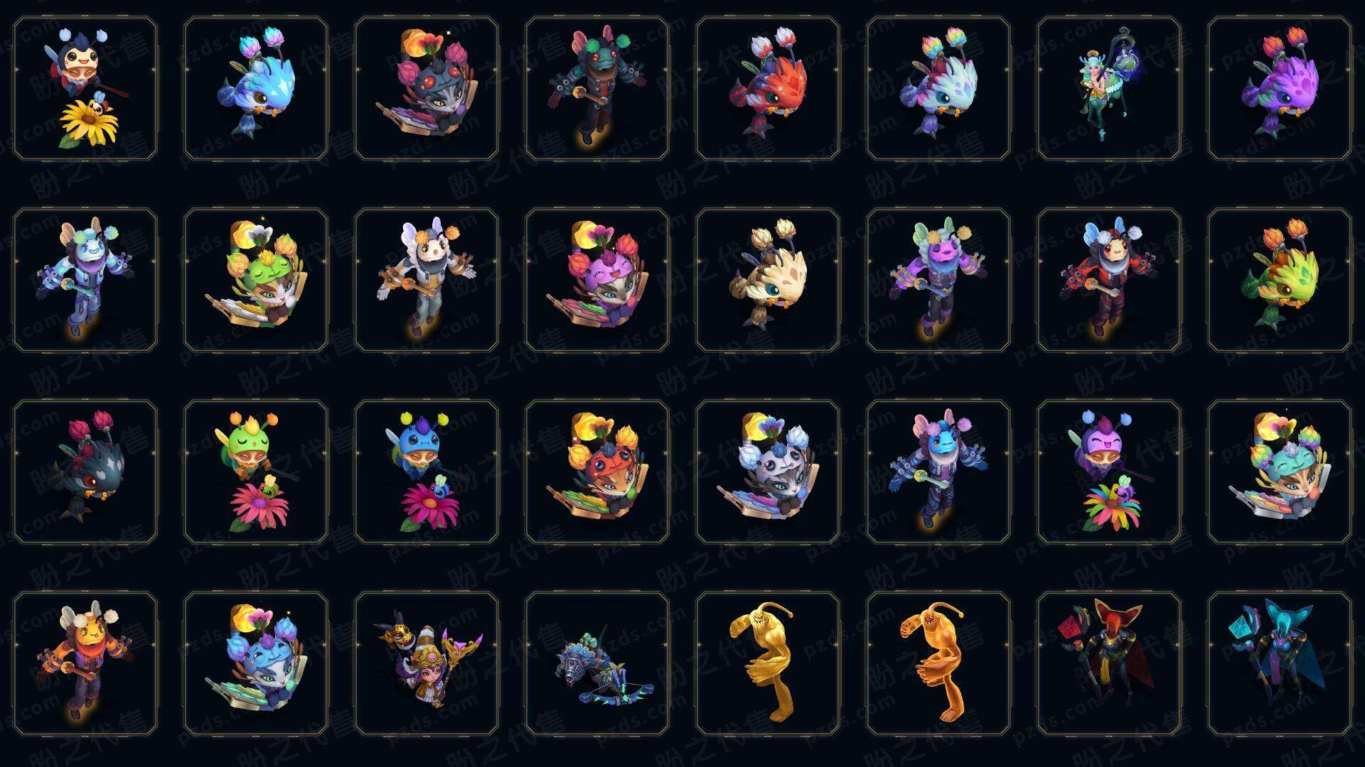Image resolution: width=1365 pixels, height=767 pixels.
Task: Select the orange dancing figure icon
Action: tap(938, 663)
